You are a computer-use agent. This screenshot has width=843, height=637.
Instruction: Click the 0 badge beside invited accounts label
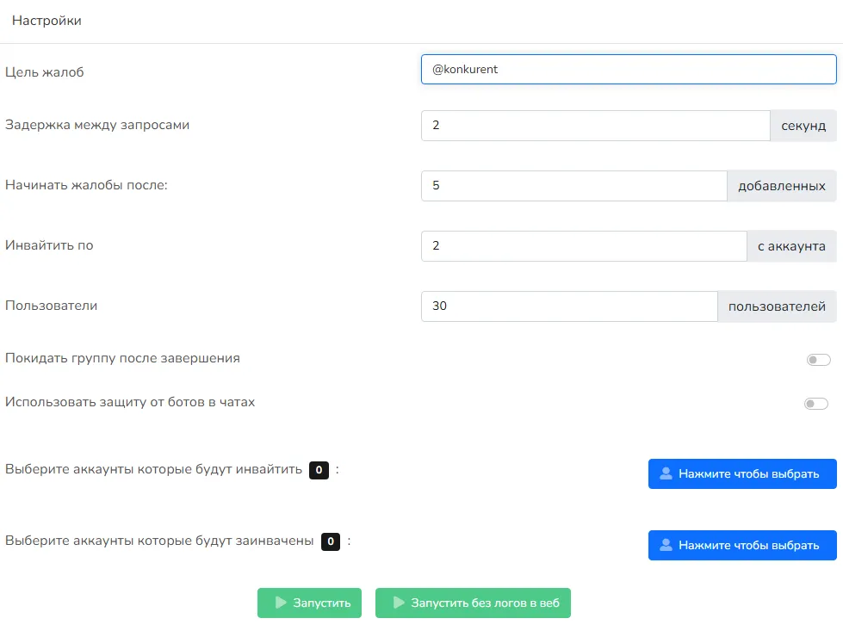click(x=331, y=541)
